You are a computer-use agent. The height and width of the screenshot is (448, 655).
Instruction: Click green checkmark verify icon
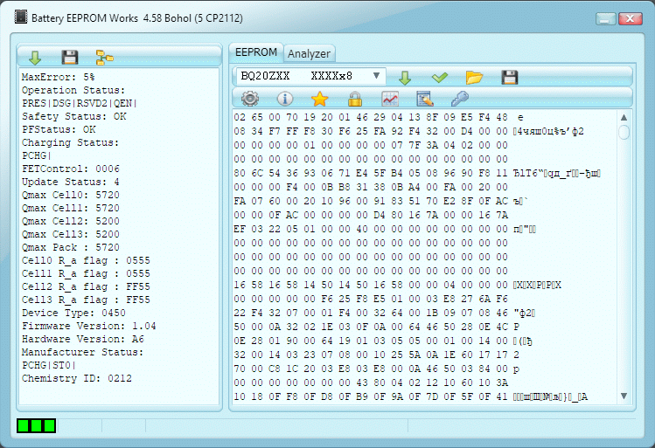[x=440, y=77]
